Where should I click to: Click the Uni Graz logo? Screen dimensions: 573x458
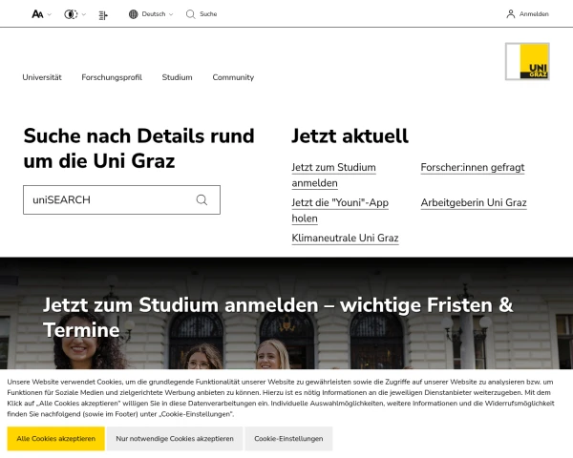click(x=527, y=61)
